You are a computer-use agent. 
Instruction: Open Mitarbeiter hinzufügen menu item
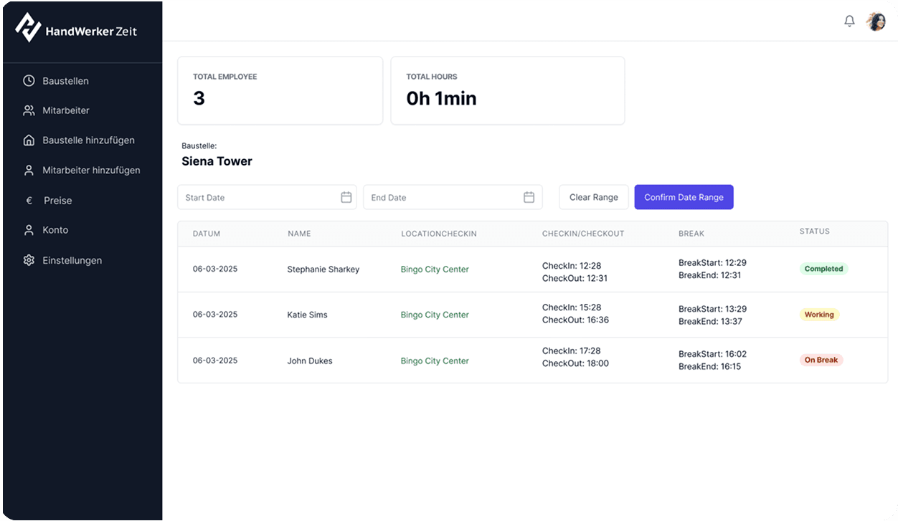tap(91, 171)
